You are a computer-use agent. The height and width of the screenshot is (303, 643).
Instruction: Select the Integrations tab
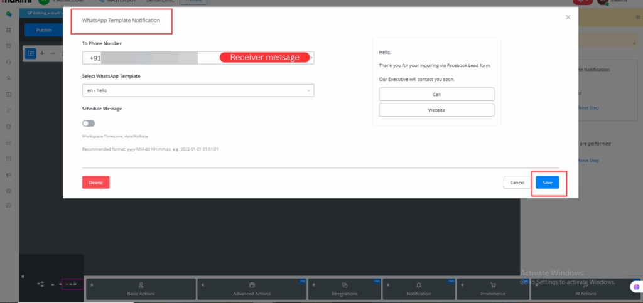click(345, 289)
